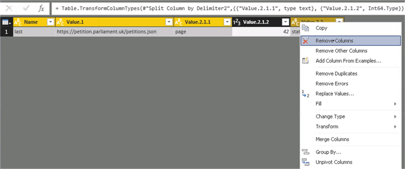Choose Copy from the context menu
The image size is (405, 169).
(x=351, y=28)
